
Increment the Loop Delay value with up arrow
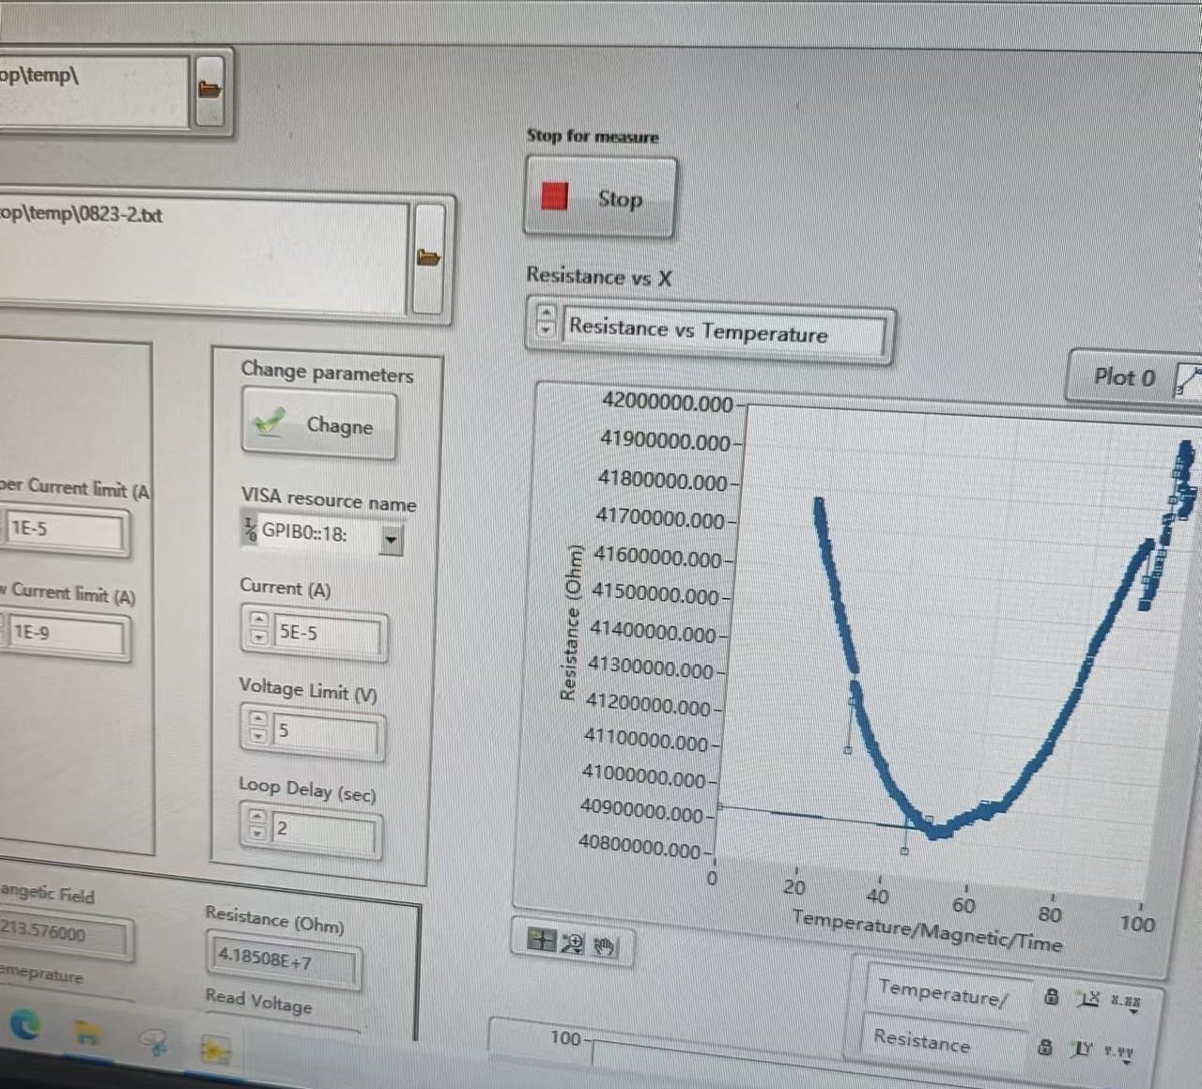point(257,818)
